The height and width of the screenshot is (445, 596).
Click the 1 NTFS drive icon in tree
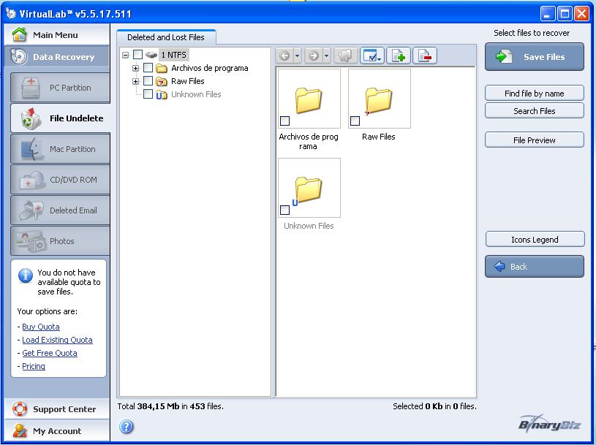coord(151,55)
